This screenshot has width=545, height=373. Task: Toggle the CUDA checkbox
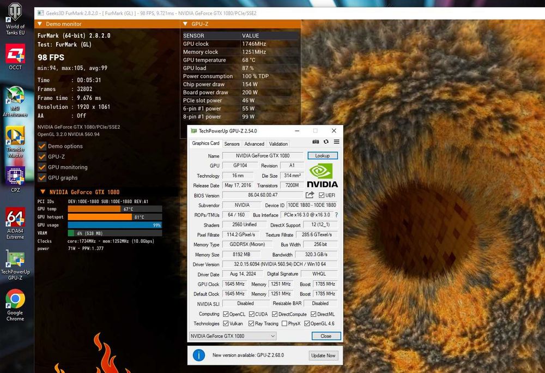251,314
